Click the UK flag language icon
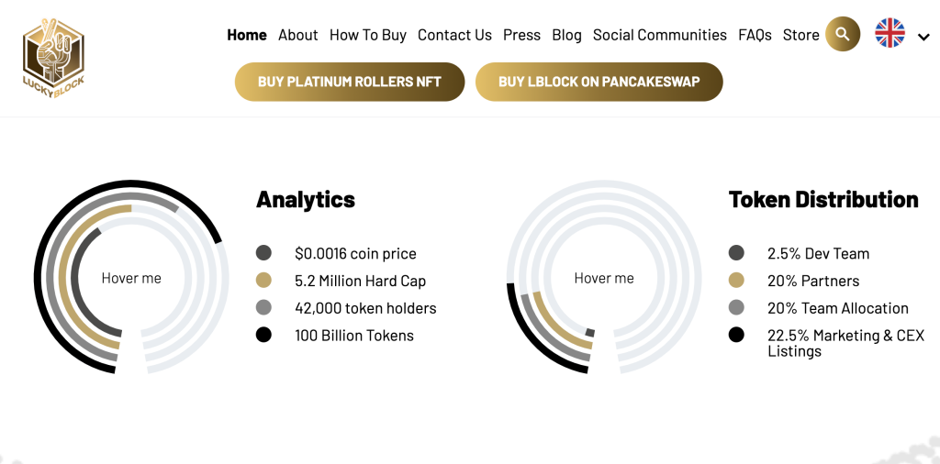This screenshot has width=940, height=464. (890, 34)
